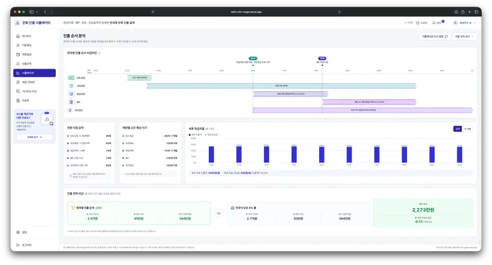The width and height of the screenshot is (492, 265).
Task: Open 도움말 help icon in header
Action: [418, 23]
